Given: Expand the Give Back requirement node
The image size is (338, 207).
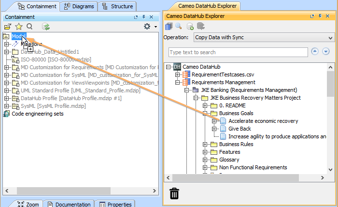Looking at the screenshot, I should click(x=214, y=129).
